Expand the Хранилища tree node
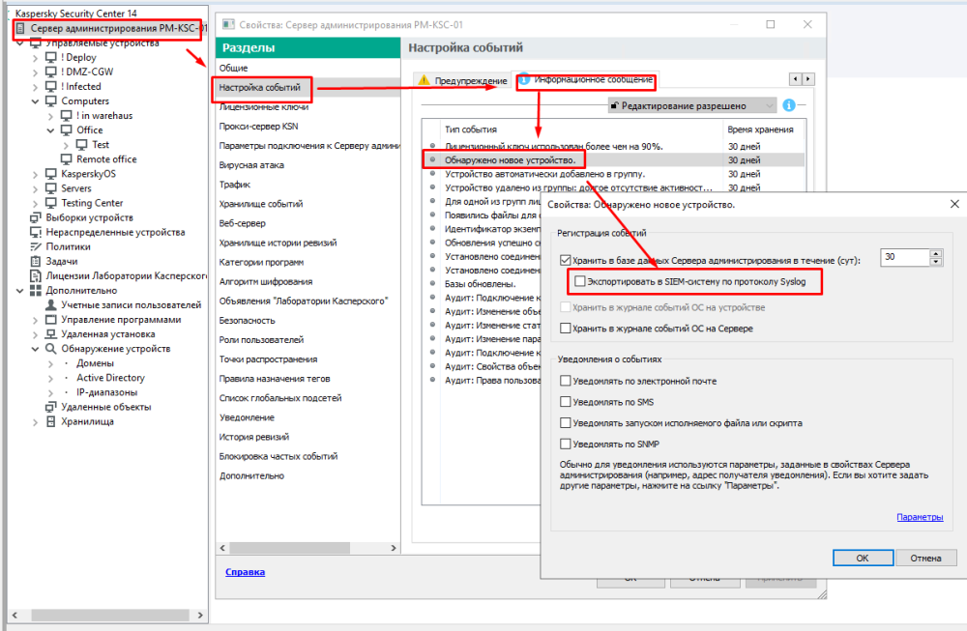This screenshot has height=631, width=967. click(x=35, y=422)
